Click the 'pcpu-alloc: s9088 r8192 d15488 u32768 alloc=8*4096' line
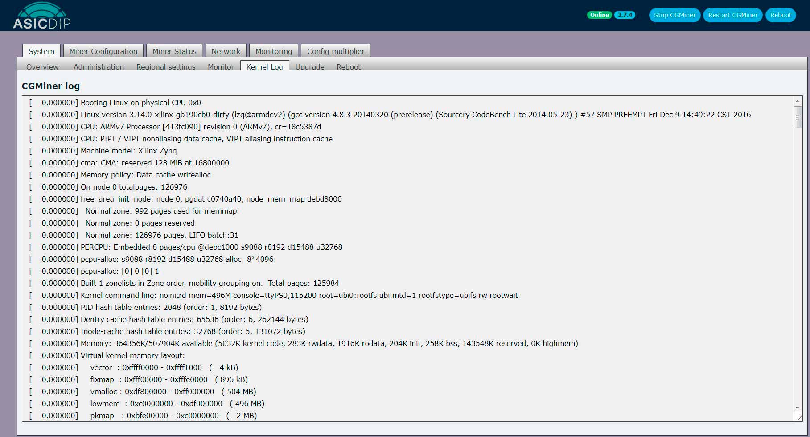 [151, 259]
